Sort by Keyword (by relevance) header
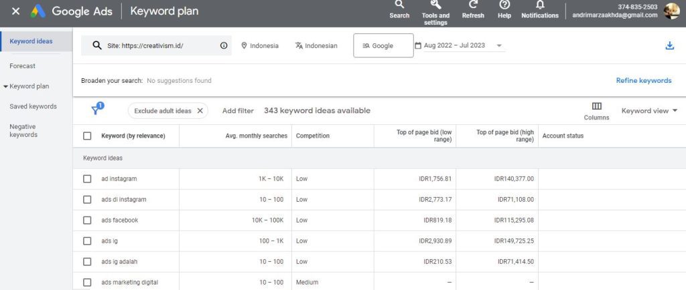This screenshot has height=290, width=686. pos(133,136)
